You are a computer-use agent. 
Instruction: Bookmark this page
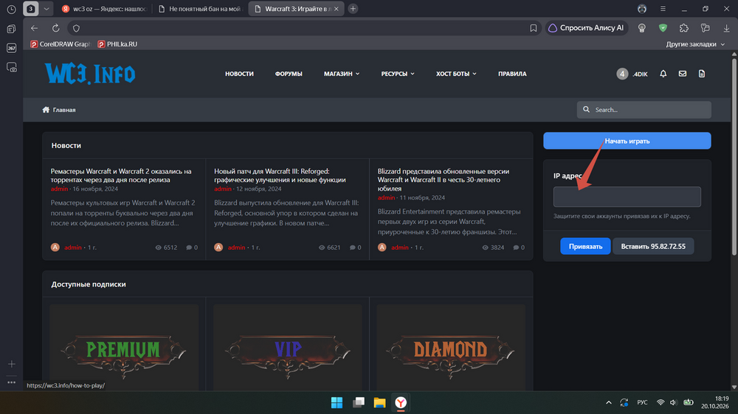coord(534,28)
